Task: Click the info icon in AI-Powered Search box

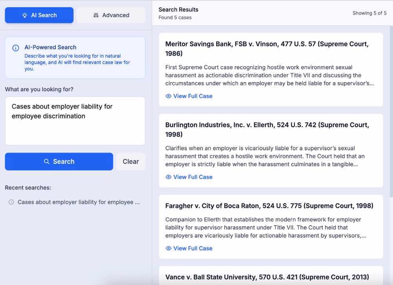Action: point(16,48)
